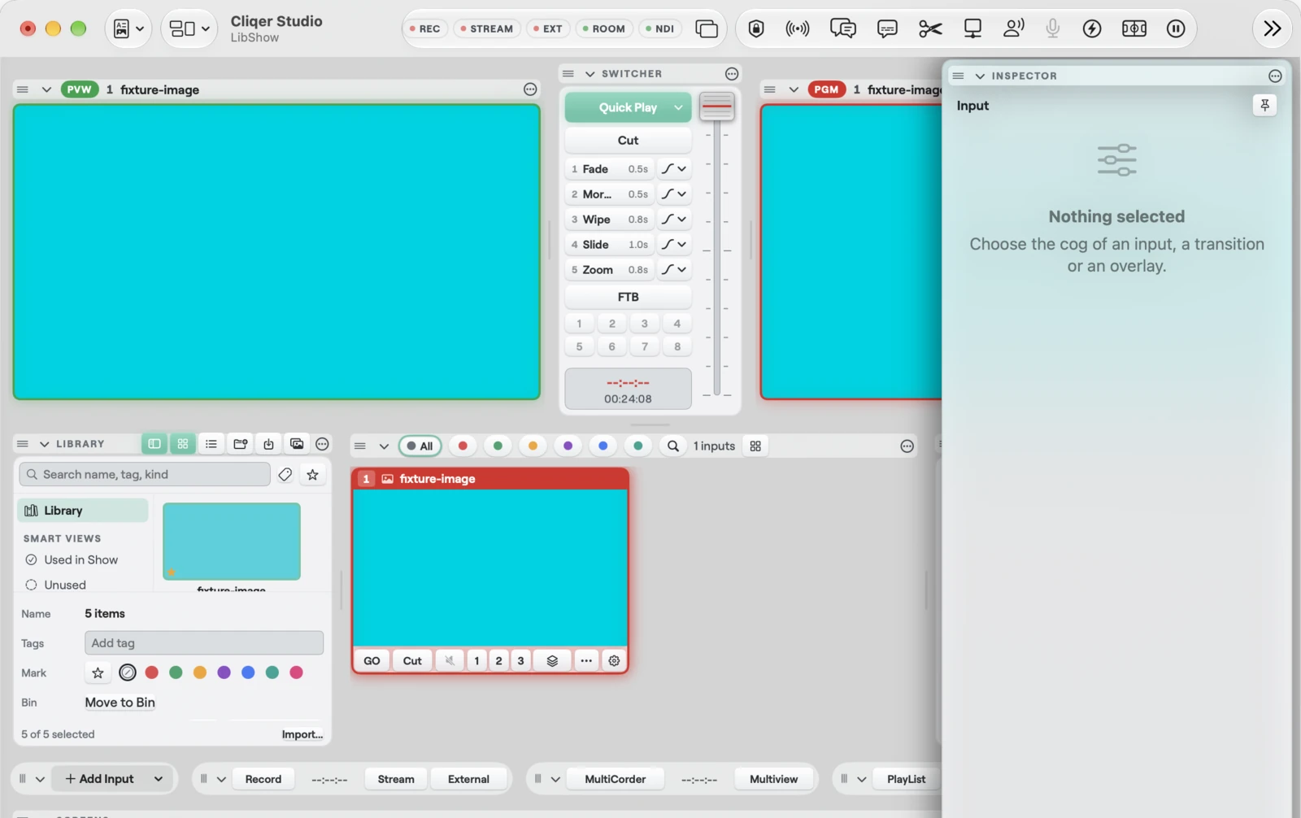
Task: Switch Library to list view
Action: [x=211, y=444]
